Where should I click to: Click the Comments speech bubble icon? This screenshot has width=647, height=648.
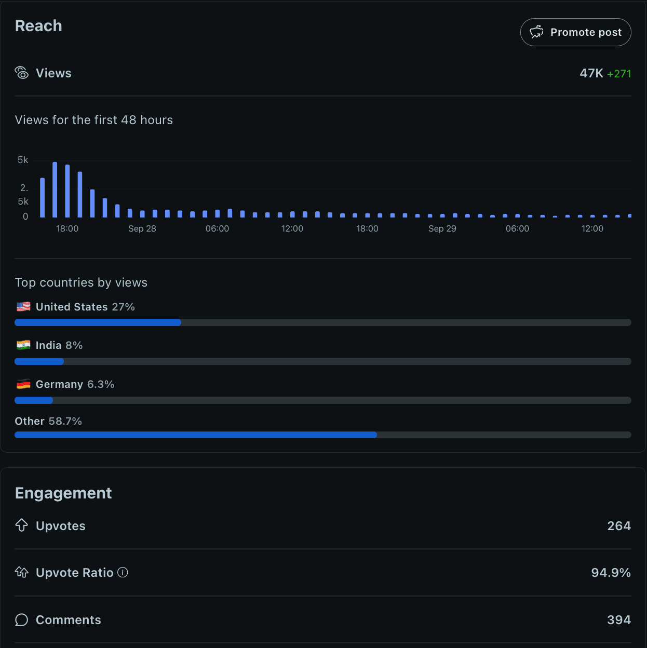coord(22,619)
